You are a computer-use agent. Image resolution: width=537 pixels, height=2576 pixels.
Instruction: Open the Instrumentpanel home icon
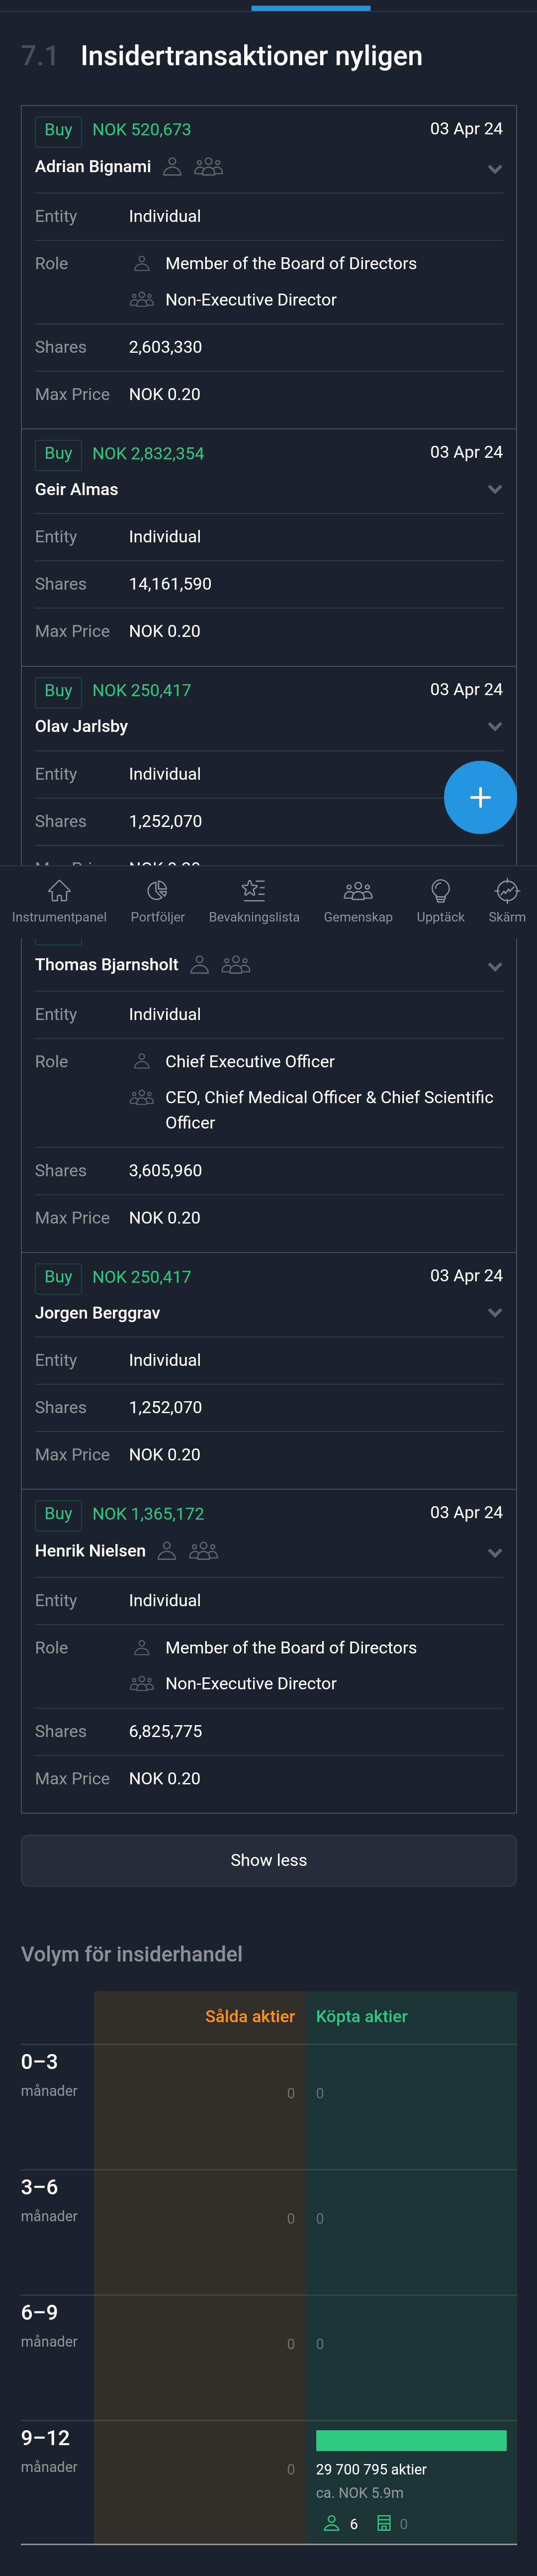pos(59,890)
